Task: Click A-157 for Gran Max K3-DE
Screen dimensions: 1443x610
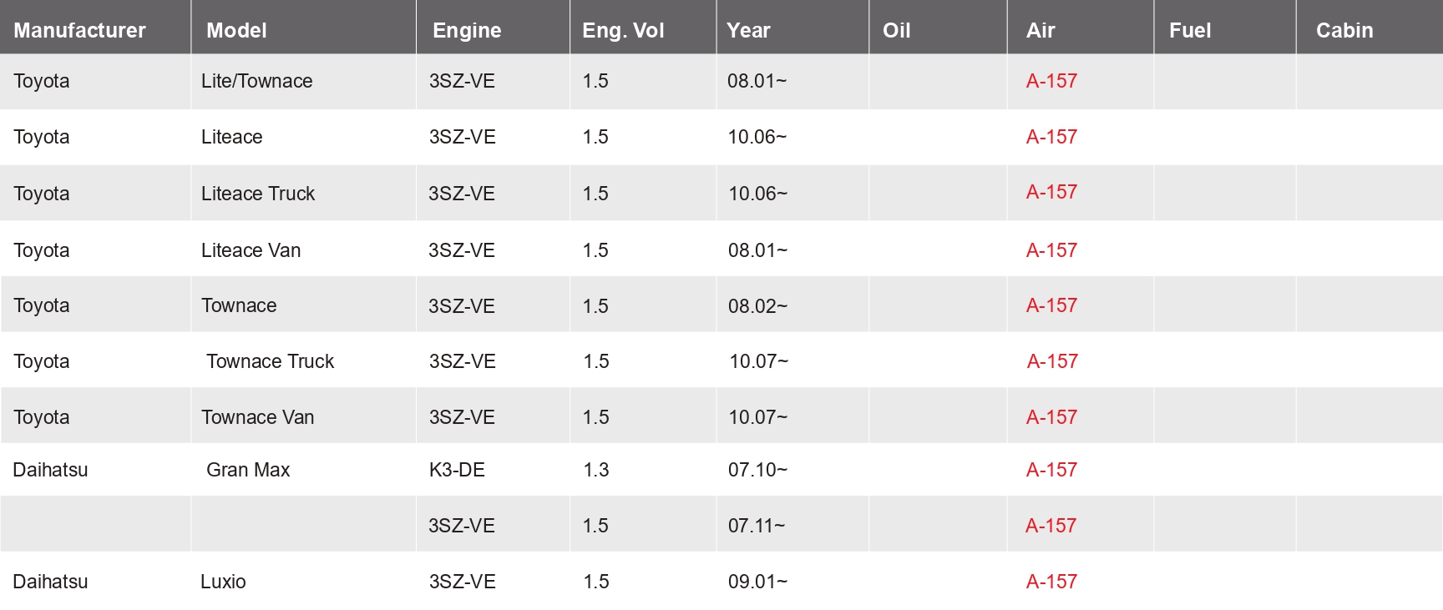Action: 1051,470
